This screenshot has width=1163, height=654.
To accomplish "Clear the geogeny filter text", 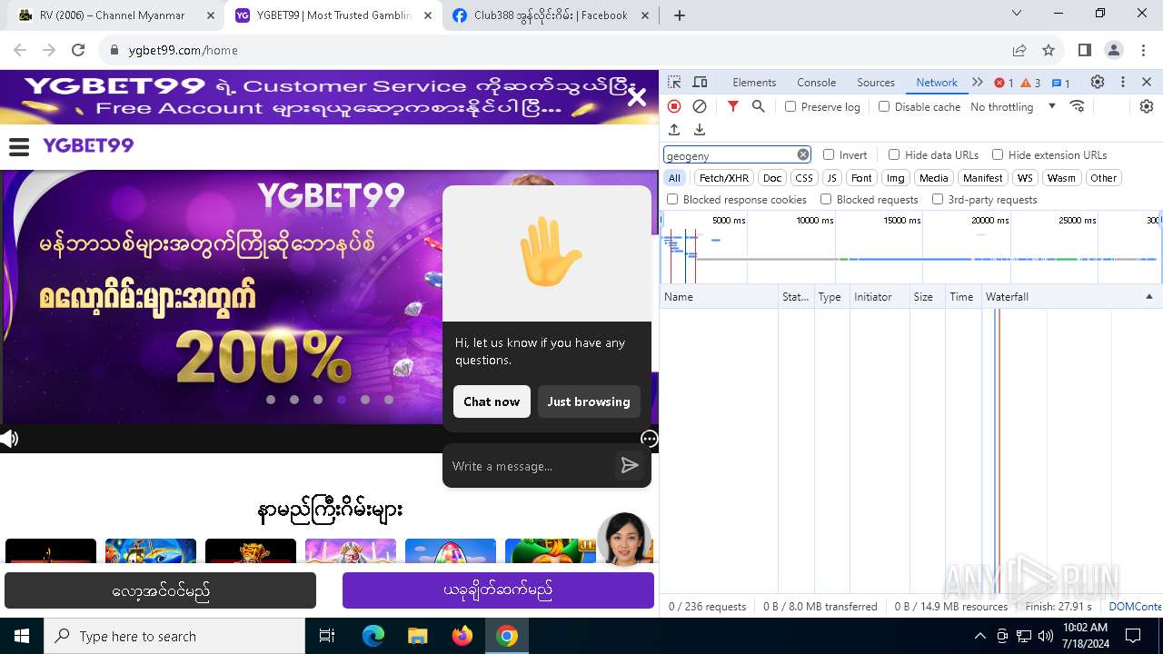I will [x=803, y=154].
